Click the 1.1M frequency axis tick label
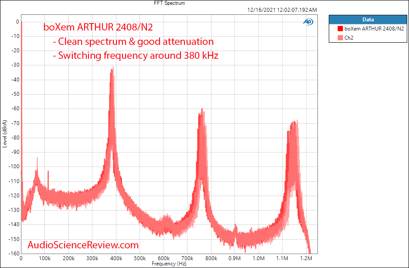 (x=282, y=258)
